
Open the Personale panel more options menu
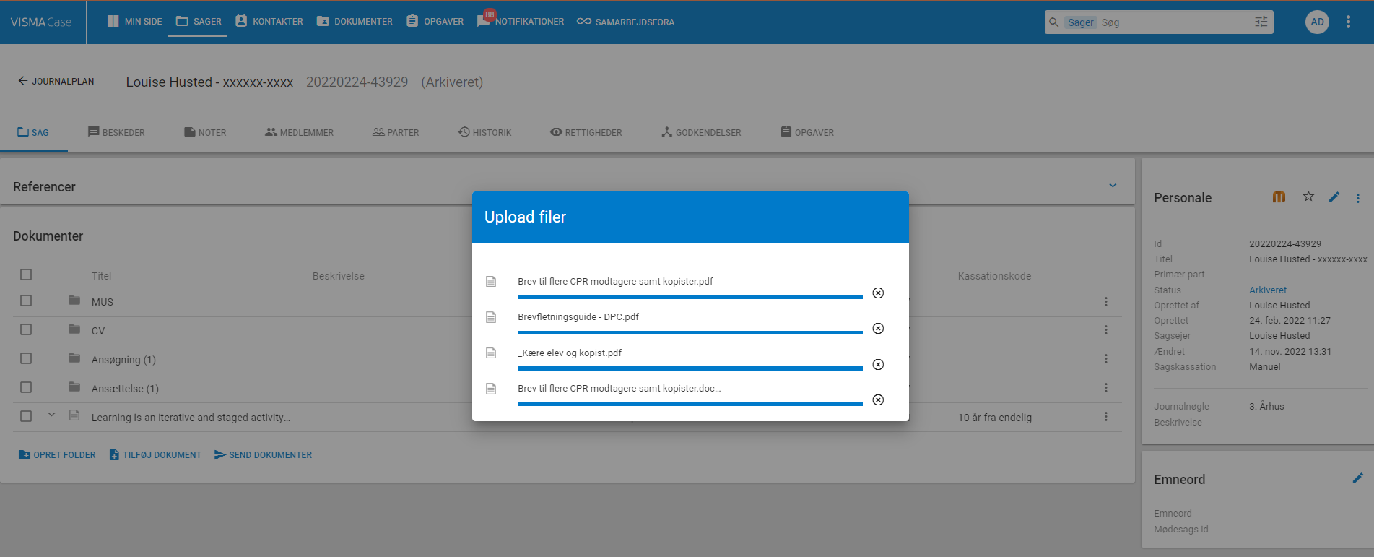tap(1358, 198)
